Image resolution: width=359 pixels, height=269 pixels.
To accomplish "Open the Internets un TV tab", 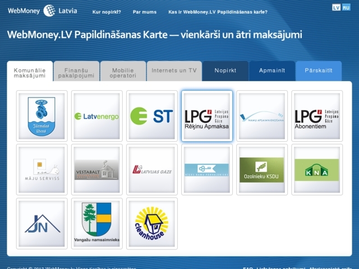I will tap(174, 71).
